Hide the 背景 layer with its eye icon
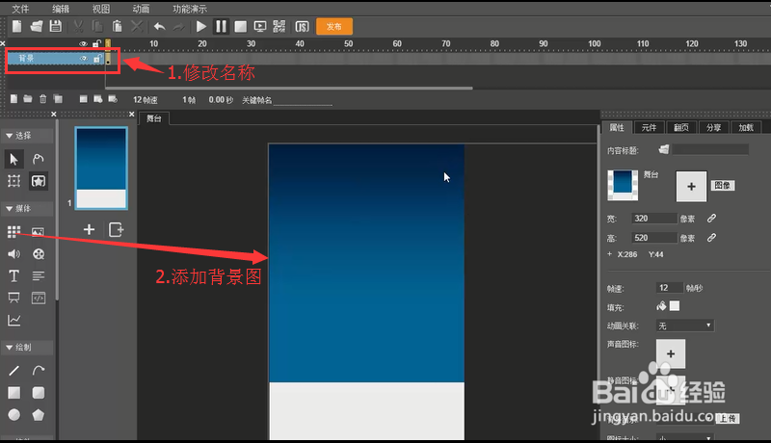The width and height of the screenshot is (771, 443). click(x=84, y=59)
